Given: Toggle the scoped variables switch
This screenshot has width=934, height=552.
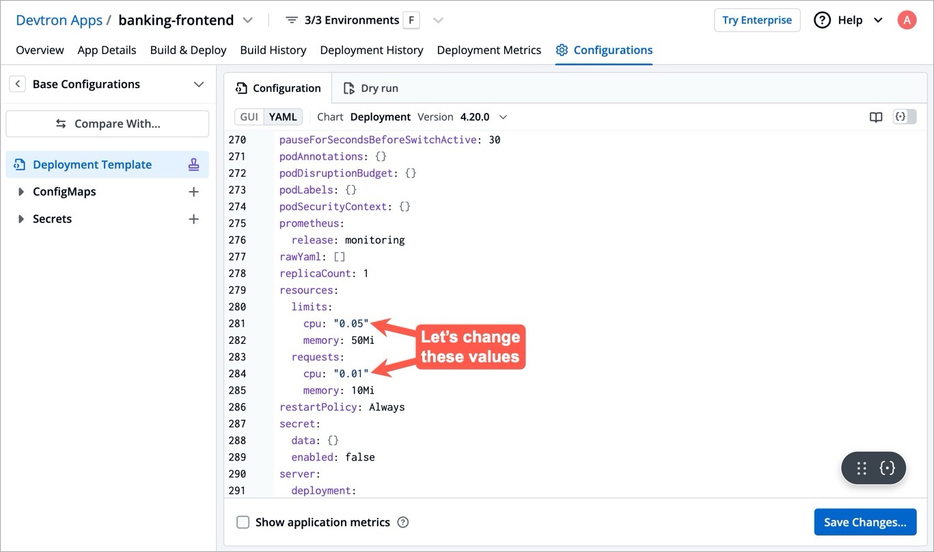Looking at the screenshot, I should (x=905, y=117).
